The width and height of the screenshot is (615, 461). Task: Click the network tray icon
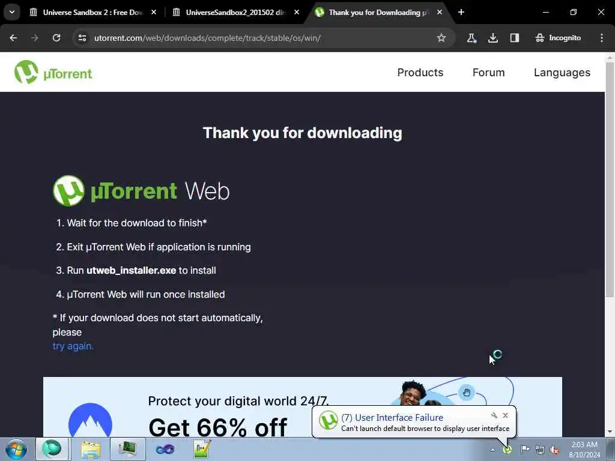(540, 450)
